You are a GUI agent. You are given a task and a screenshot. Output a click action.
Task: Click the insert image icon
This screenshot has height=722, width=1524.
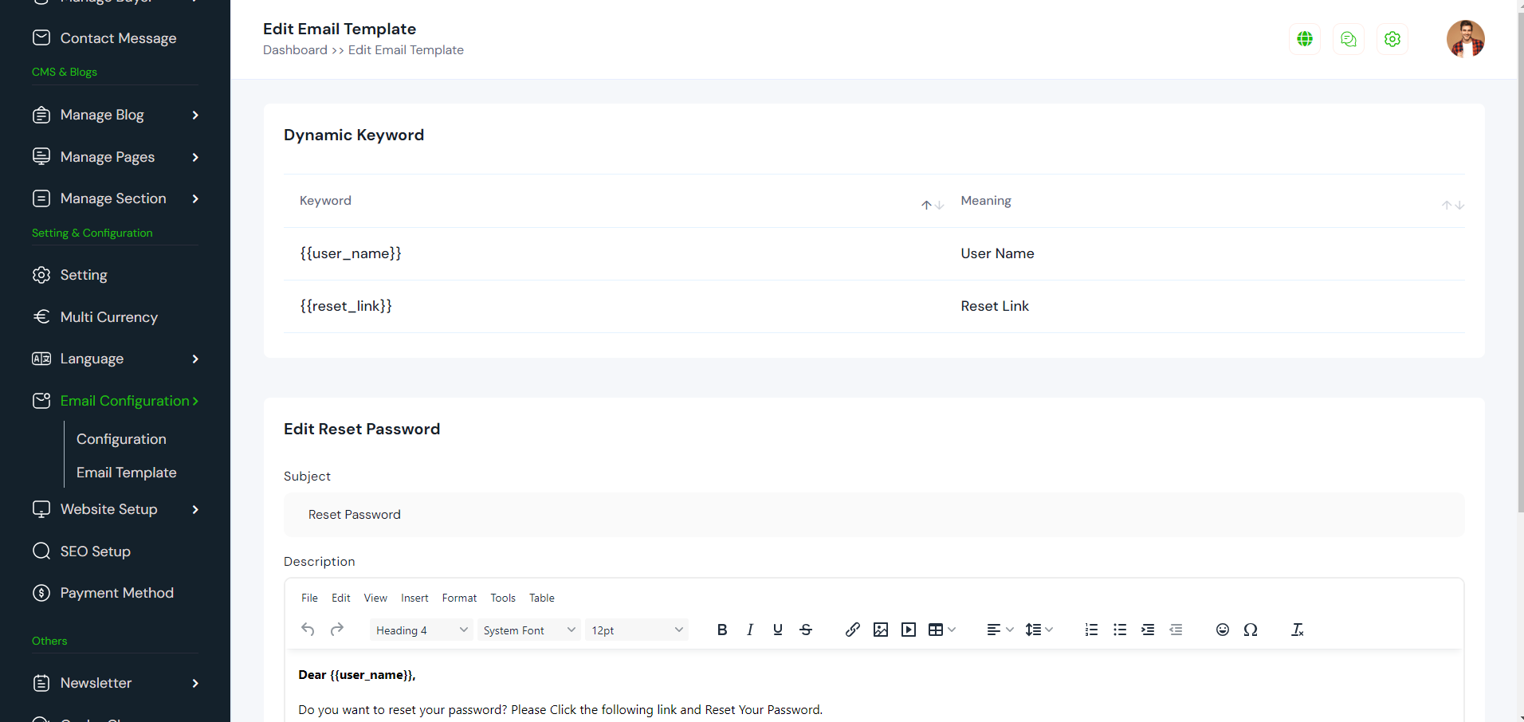coord(880,630)
